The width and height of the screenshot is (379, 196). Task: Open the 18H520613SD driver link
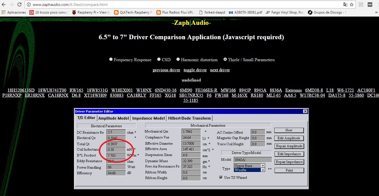(x=21, y=90)
